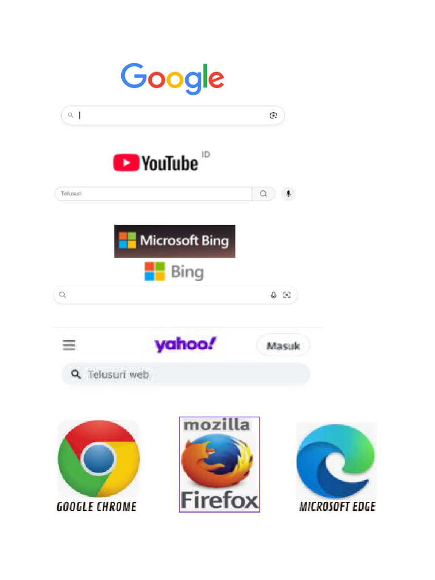Click the purple Yahoo logo
The width and height of the screenshot is (435, 580).
click(185, 344)
